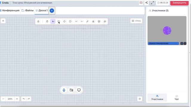
Task: Open the Участники bottom tab
Action: point(157,97)
